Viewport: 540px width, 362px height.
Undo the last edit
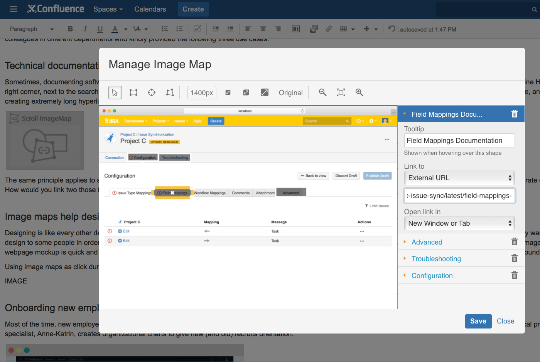[x=392, y=29]
